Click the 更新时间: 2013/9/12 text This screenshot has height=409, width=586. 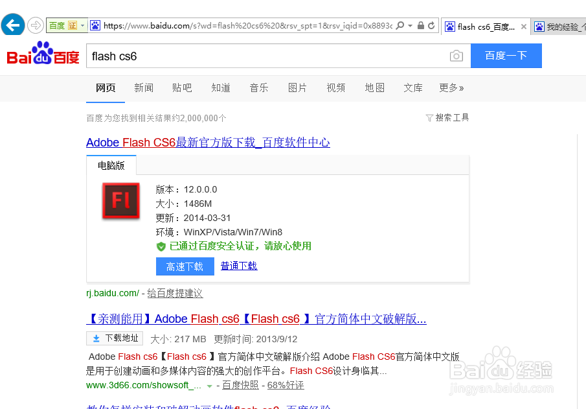click(x=256, y=339)
